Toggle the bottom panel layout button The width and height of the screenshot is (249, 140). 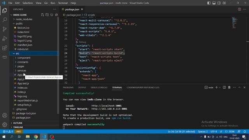click(214, 3)
